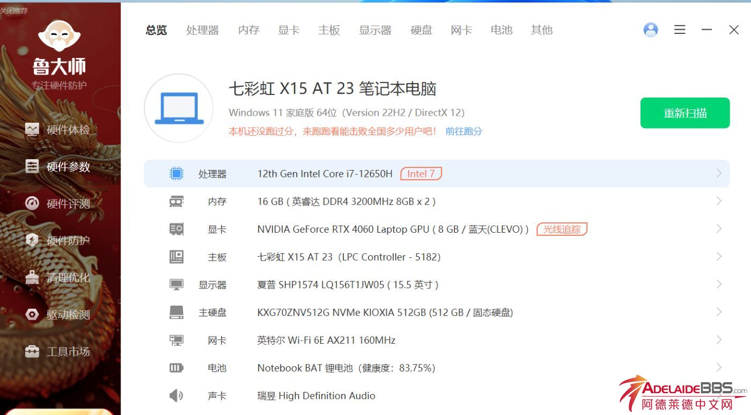The image size is (751, 415).
Task: Click the sound card speaker icon
Action: tap(176, 396)
